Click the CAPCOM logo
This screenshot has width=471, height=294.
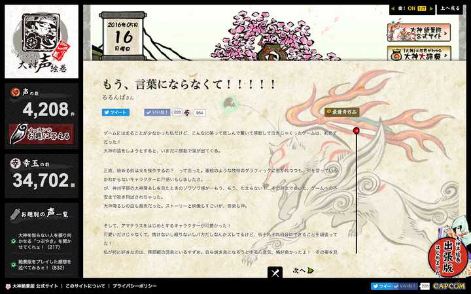click(449, 286)
